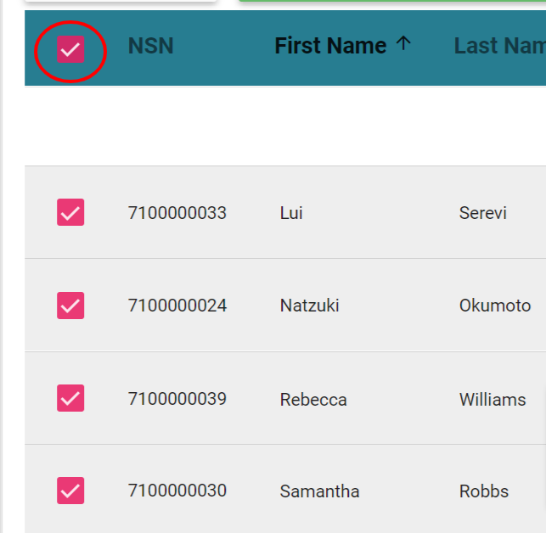Click the last name Serevi
This screenshot has width=546, height=533.
[482, 213]
